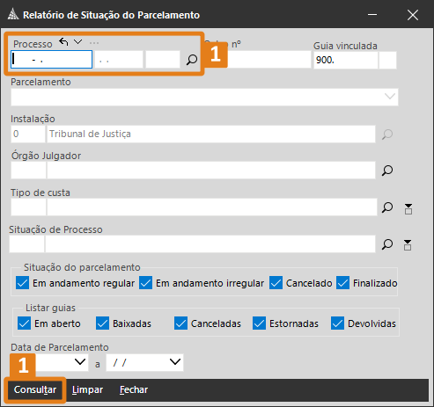Screen dimensions: 434x407
Task: Click the Limpar button
Action: pos(87,389)
